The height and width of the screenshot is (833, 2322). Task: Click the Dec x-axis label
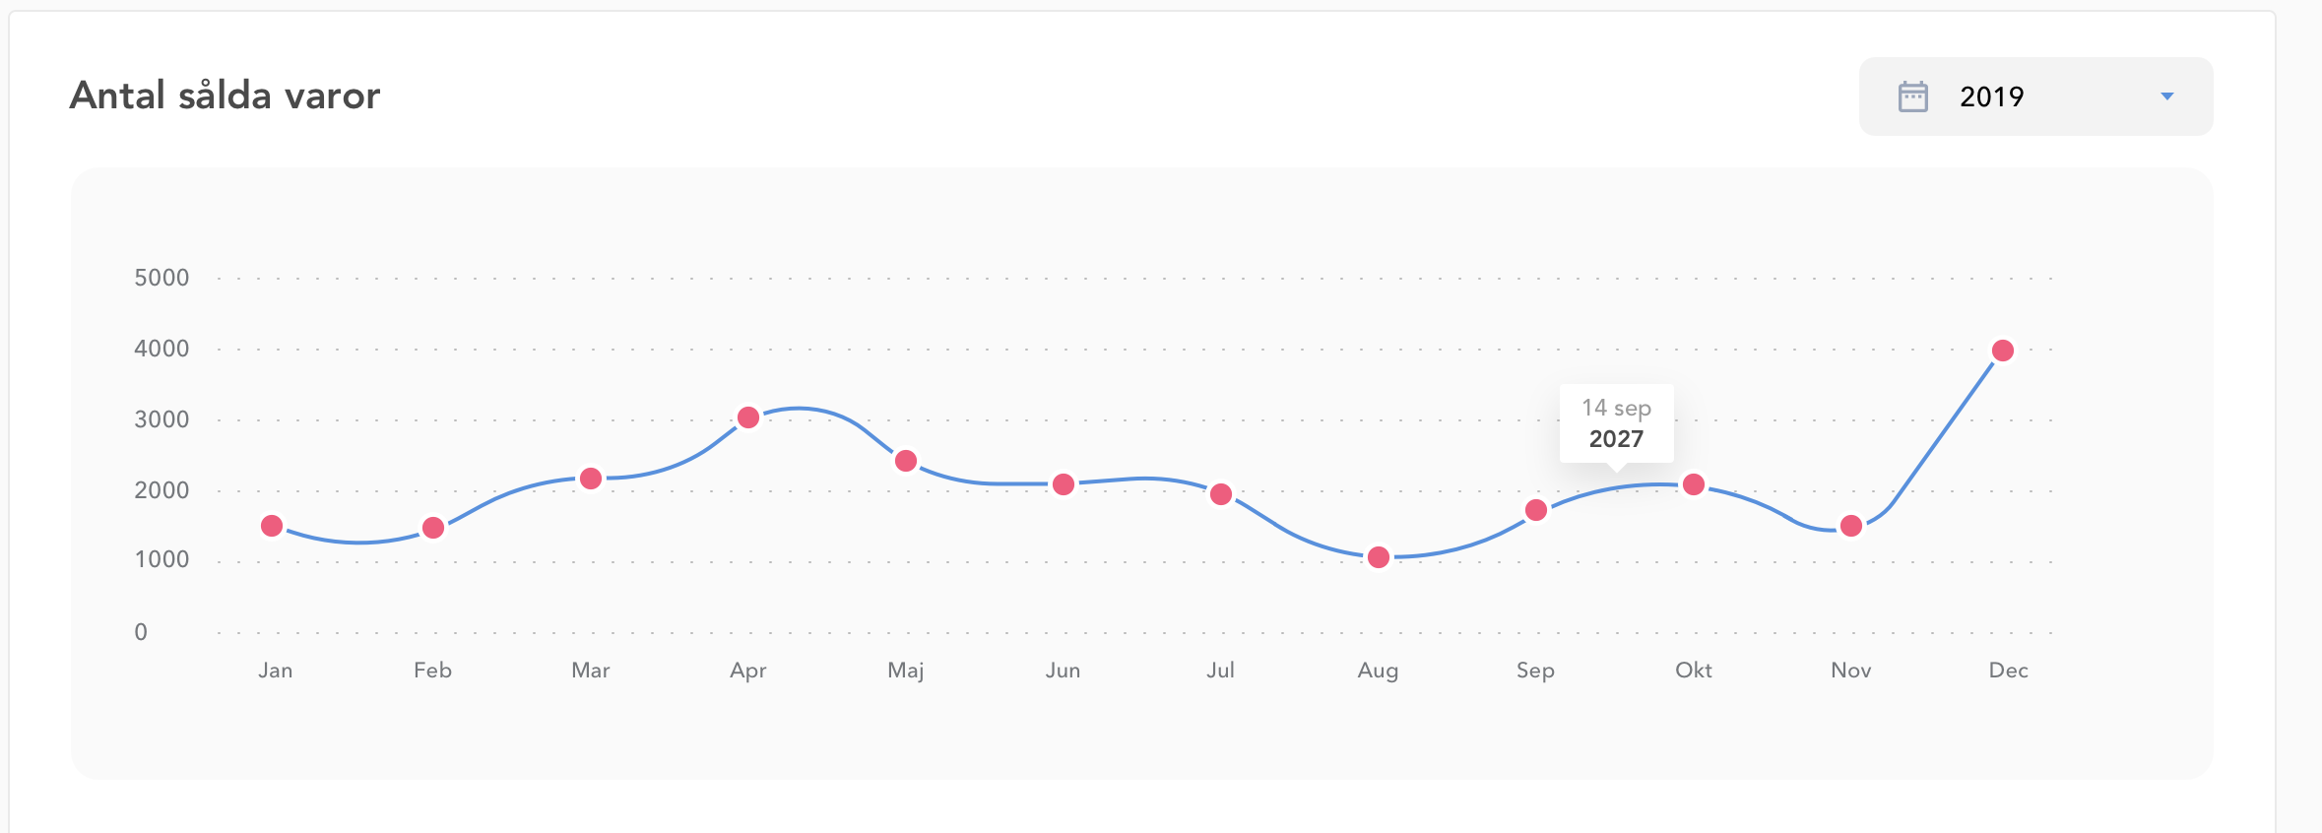pos(2008,671)
